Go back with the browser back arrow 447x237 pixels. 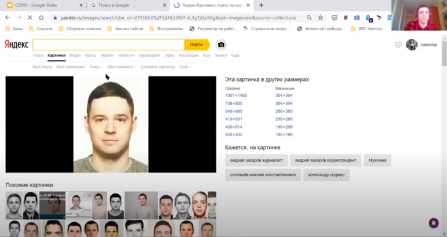click(8, 17)
